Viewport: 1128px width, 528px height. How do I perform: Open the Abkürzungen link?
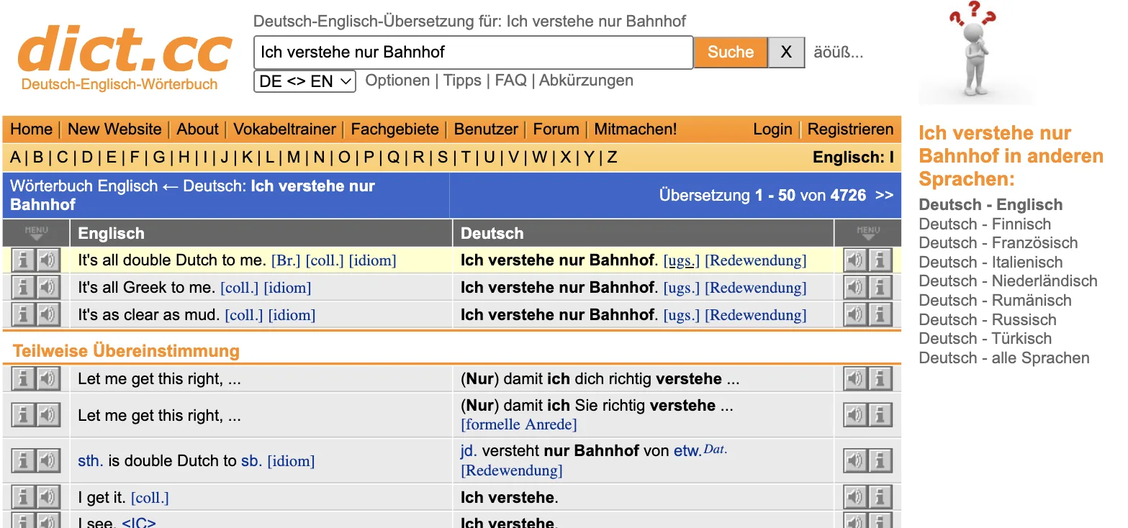coord(586,81)
